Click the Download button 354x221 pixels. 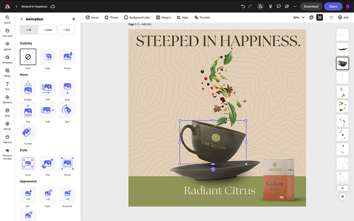pos(311,7)
